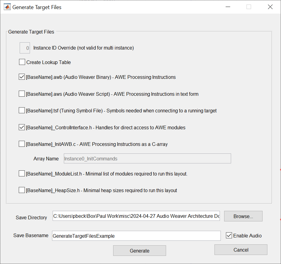The height and width of the screenshot is (264, 281).
Task: Check the [BaseName]_HeapSize.h option
Action: coord(22,190)
